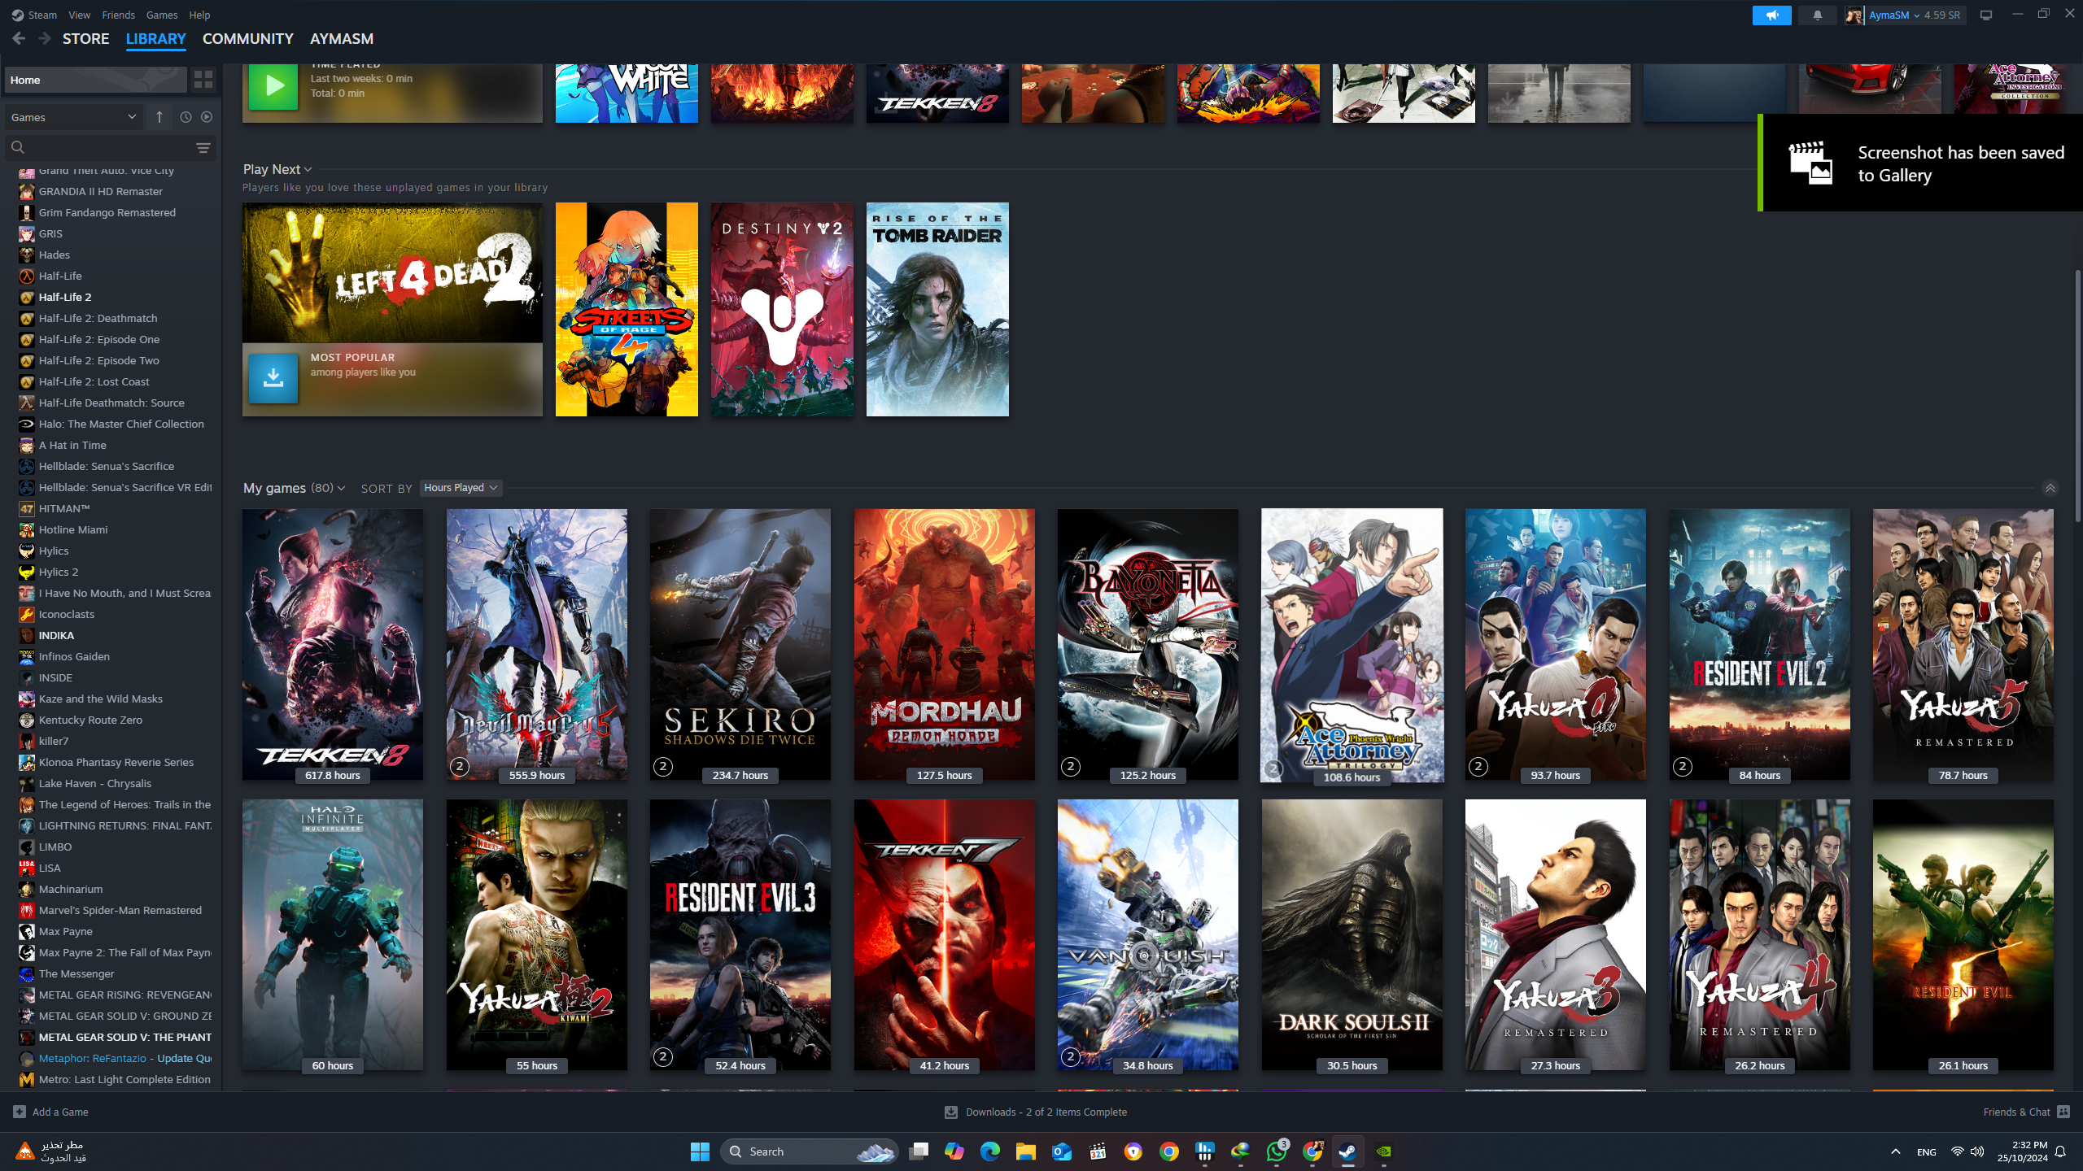Click the Home button in sidebar
The image size is (2083, 1171).
96,80
